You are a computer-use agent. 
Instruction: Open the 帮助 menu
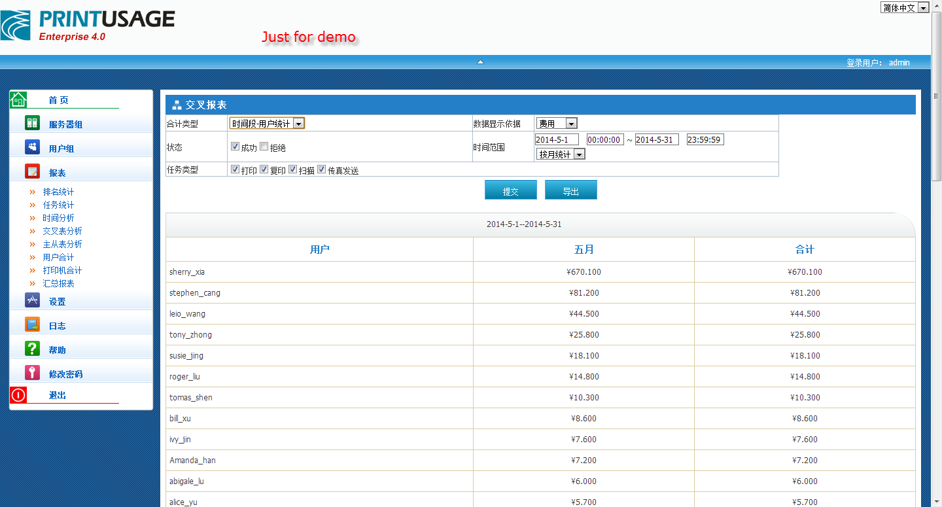coord(58,350)
